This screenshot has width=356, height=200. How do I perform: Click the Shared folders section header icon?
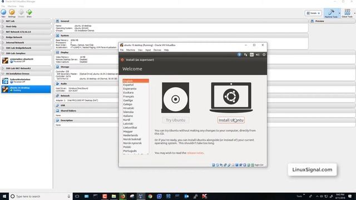57,111
